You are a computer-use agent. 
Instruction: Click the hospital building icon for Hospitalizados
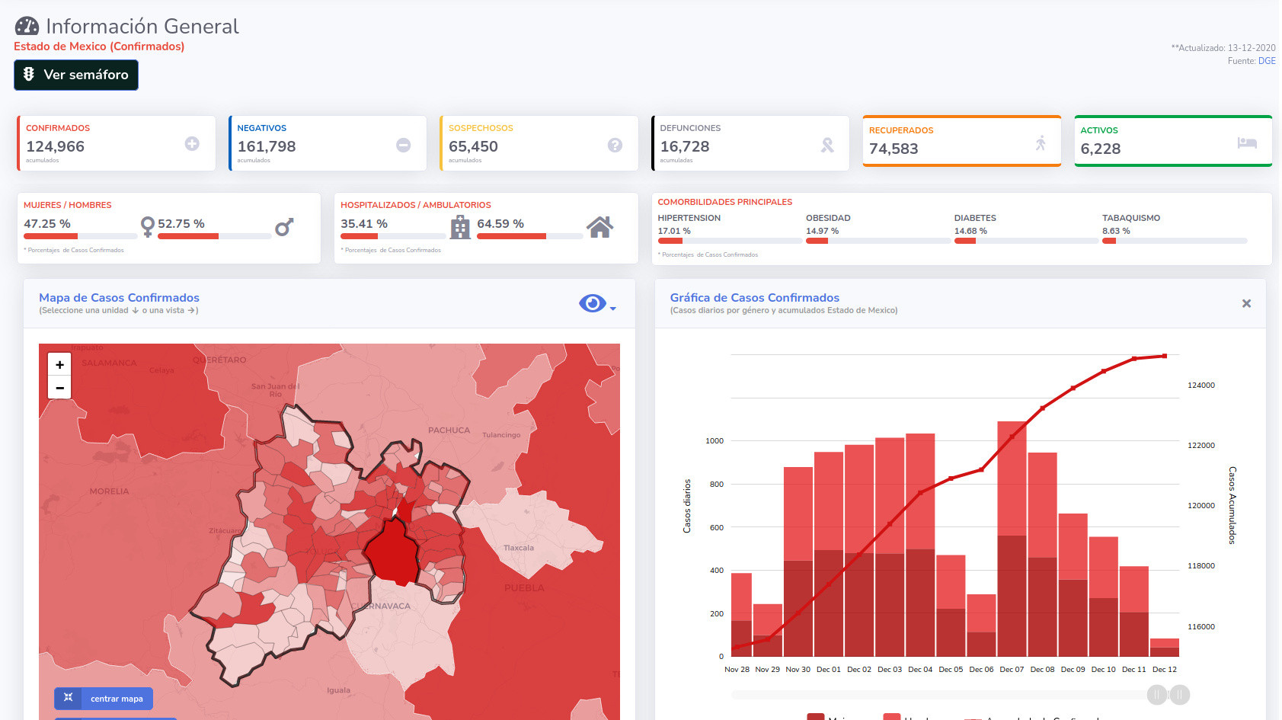pyautogui.click(x=460, y=227)
